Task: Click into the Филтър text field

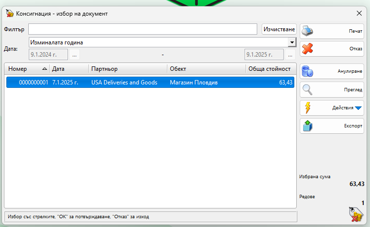Action: [x=143, y=29]
